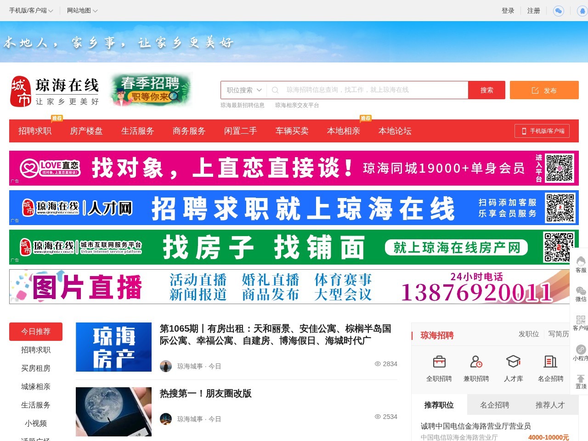Click the magnifier icon in search box
The image size is (588, 441).
[275, 90]
